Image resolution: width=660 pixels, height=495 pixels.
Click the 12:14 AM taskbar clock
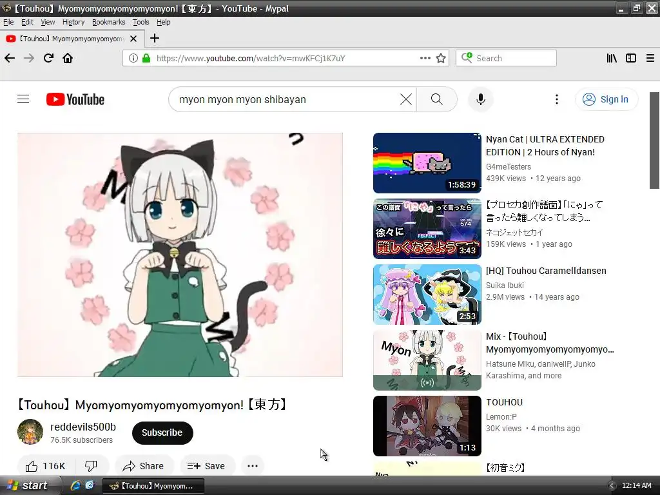pyautogui.click(x=636, y=486)
